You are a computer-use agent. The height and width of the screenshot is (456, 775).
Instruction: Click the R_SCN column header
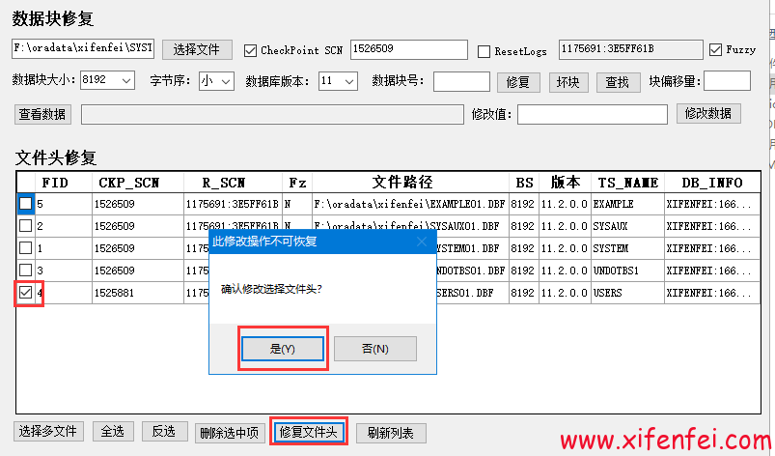coord(233,183)
